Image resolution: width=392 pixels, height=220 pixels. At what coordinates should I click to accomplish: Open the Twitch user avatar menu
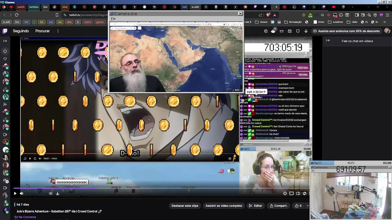tap(387, 31)
